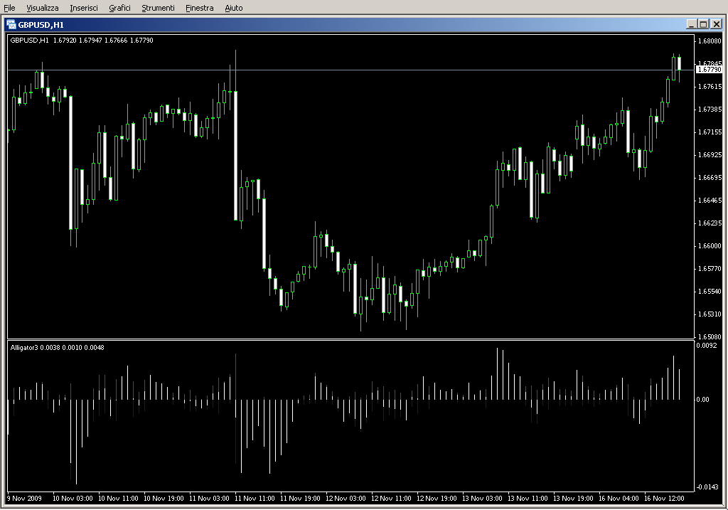Click the 1.66465 price axis label
The width and height of the screenshot is (728, 510).
[710, 200]
